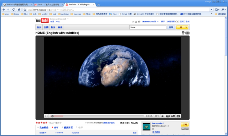Click the 搜尋 search button

point(171,27)
